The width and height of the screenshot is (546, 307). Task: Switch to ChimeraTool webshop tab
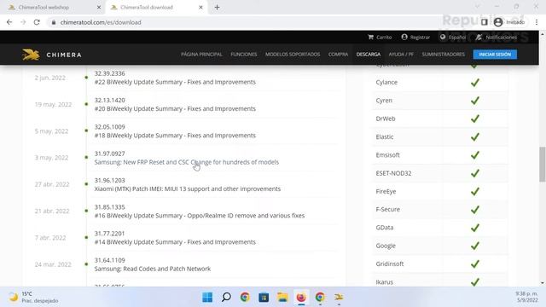pos(52,8)
